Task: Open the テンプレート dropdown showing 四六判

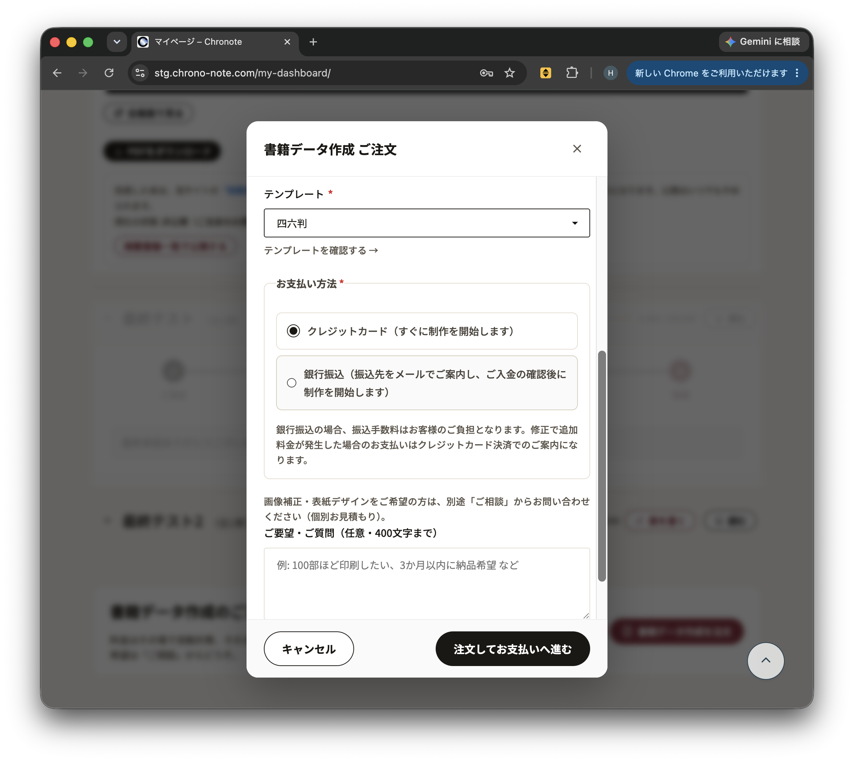Action: point(426,223)
